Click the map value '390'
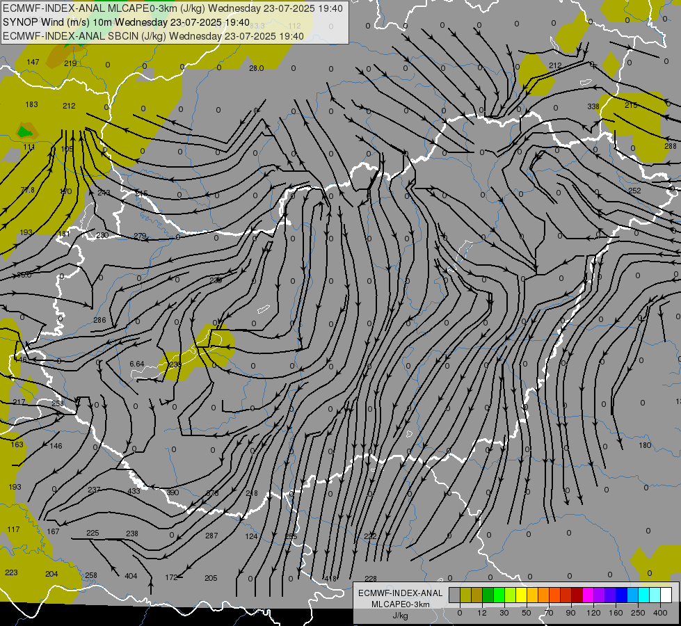The width and height of the screenshot is (681, 626). 173,492
